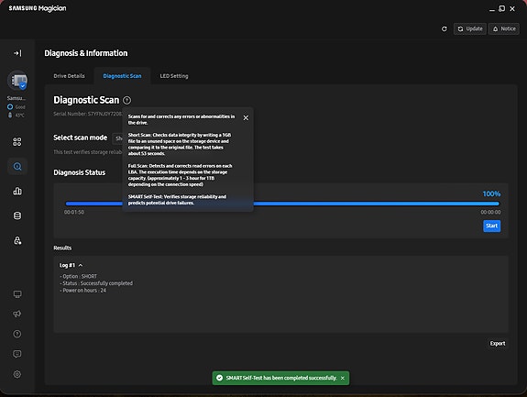
Task: Open the Diagnosis magnifier icon in the sidebar
Action: tap(17, 166)
